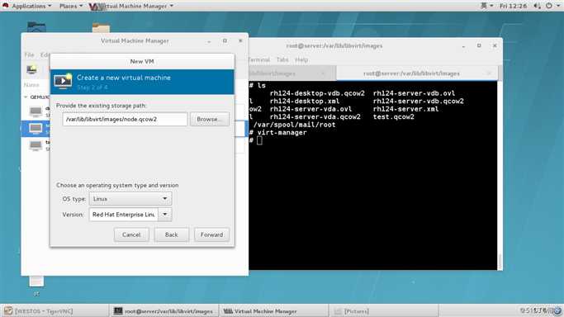Click the terminal vertical scrollbar

[500, 175]
